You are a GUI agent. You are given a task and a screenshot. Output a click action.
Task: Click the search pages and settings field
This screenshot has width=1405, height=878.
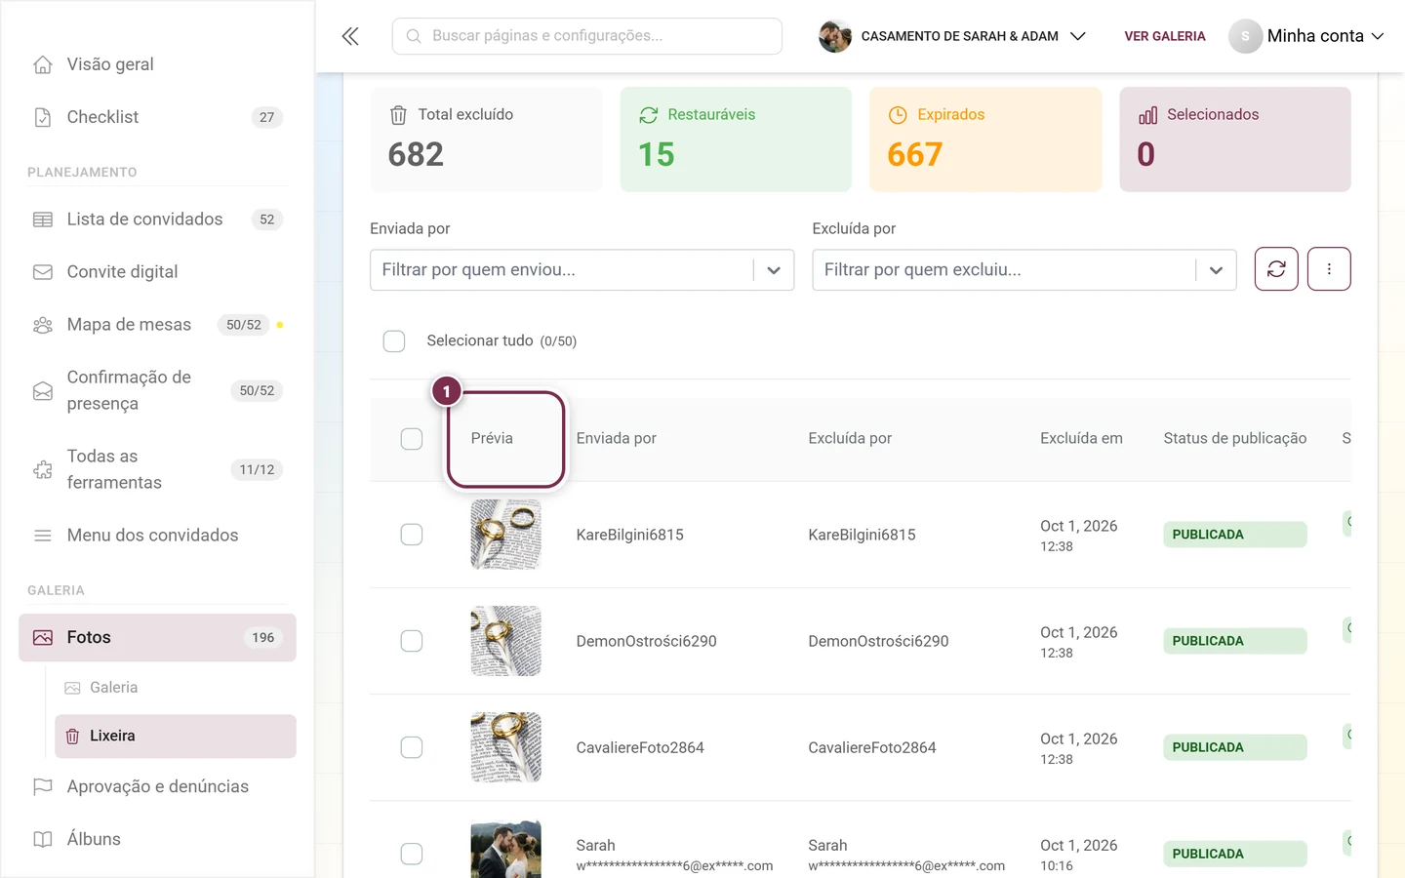pyautogui.click(x=587, y=36)
